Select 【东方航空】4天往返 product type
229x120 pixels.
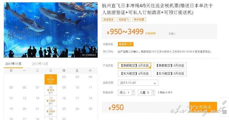coord(135,73)
